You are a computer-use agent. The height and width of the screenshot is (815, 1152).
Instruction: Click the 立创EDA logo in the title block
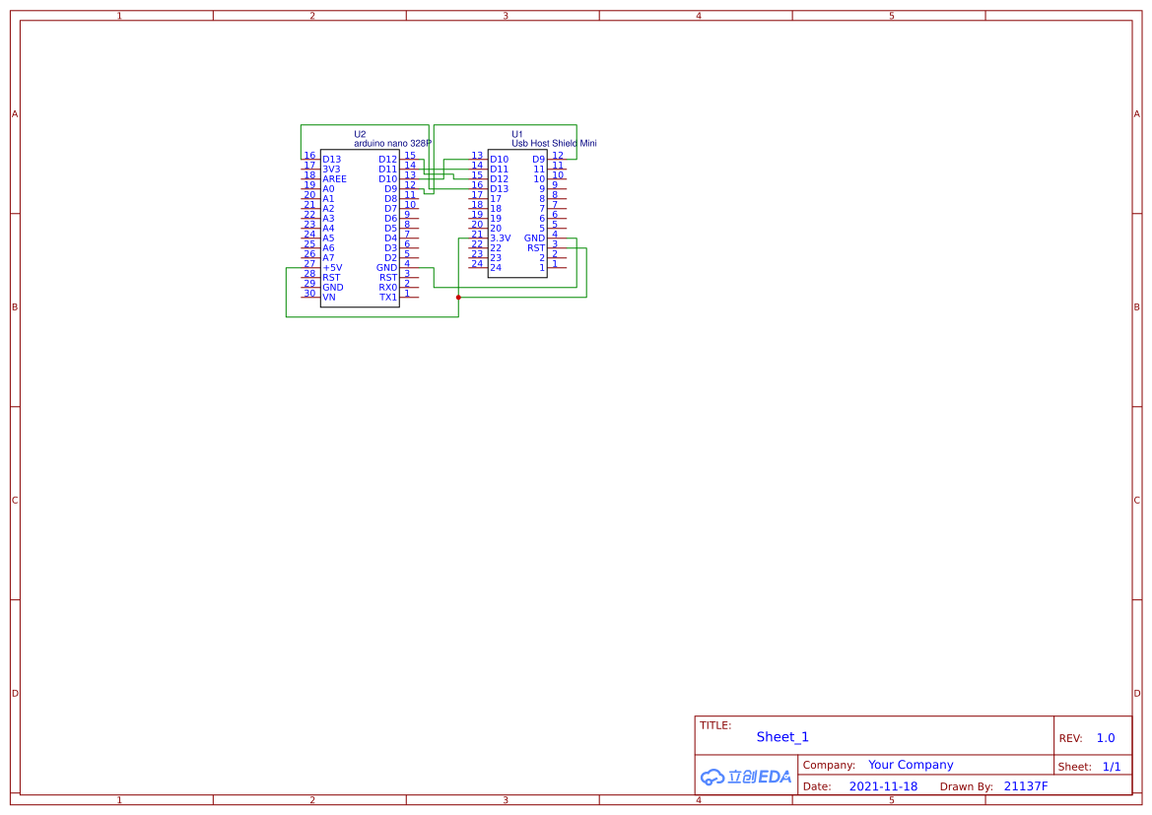(x=746, y=777)
